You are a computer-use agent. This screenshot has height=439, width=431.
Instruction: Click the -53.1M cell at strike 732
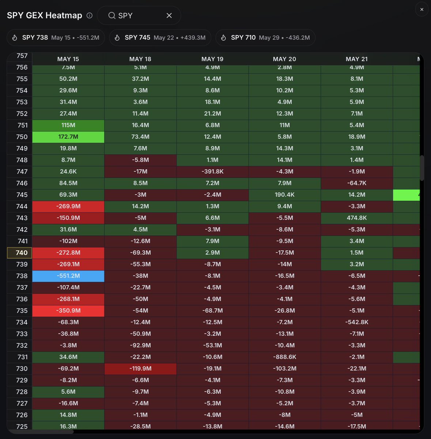(212, 345)
